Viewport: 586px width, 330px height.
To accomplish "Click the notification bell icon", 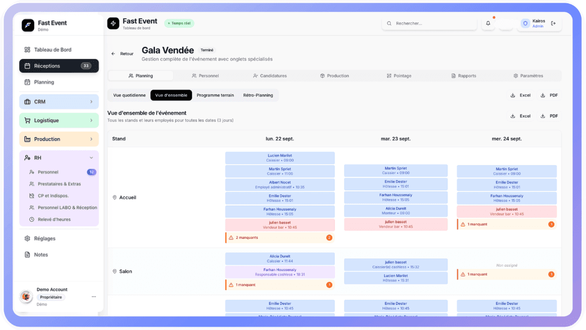I will pyautogui.click(x=488, y=23).
